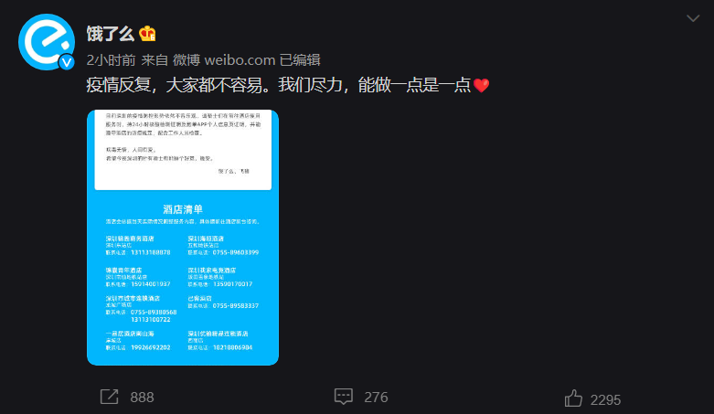Open the blue hotel list image thumbnail
714x414 pixels.
(x=183, y=238)
